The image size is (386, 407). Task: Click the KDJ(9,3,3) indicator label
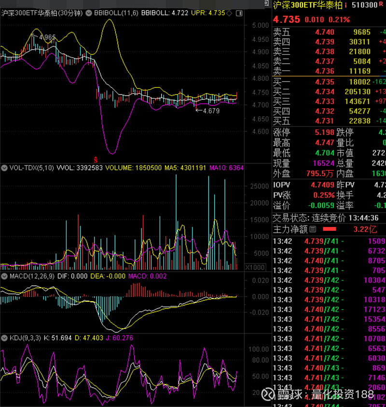25,338
